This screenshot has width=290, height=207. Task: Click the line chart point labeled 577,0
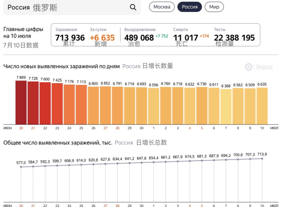click(x=21, y=167)
